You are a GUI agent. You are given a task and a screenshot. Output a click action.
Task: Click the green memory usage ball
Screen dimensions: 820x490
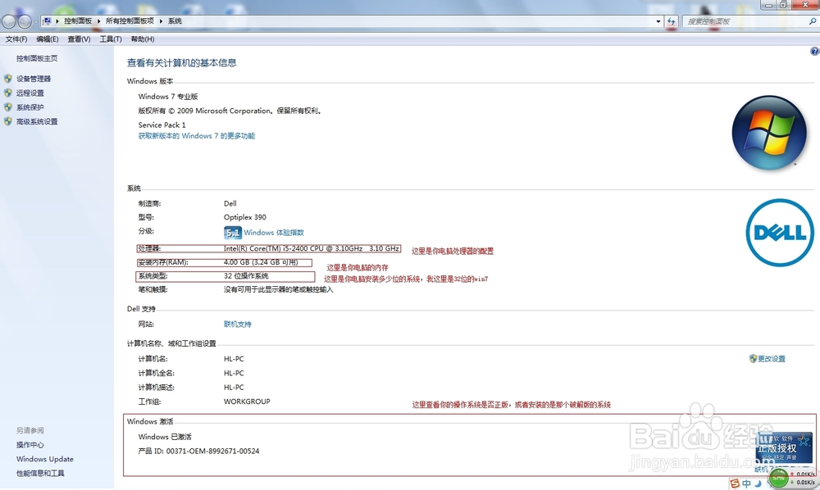pyautogui.click(x=779, y=478)
